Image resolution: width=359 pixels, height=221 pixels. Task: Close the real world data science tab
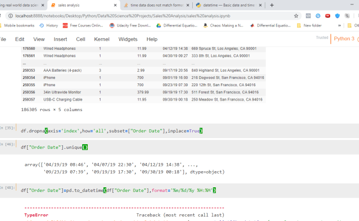(43, 5)
